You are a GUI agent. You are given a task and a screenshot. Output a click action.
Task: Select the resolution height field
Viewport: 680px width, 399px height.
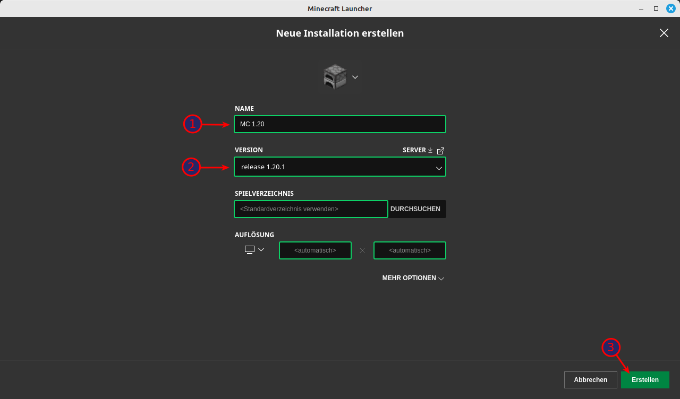410,250
